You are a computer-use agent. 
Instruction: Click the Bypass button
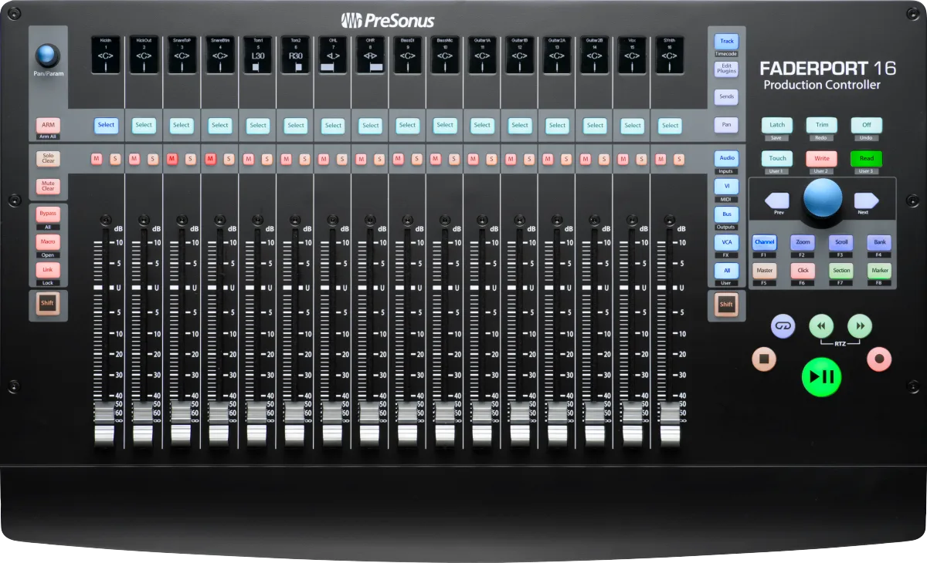point(48,214)
